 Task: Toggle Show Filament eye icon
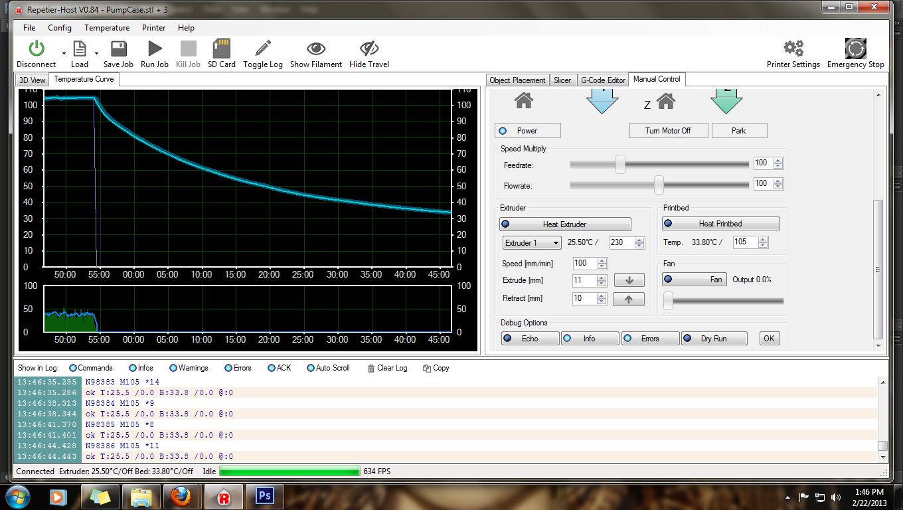tap(316, 48)
